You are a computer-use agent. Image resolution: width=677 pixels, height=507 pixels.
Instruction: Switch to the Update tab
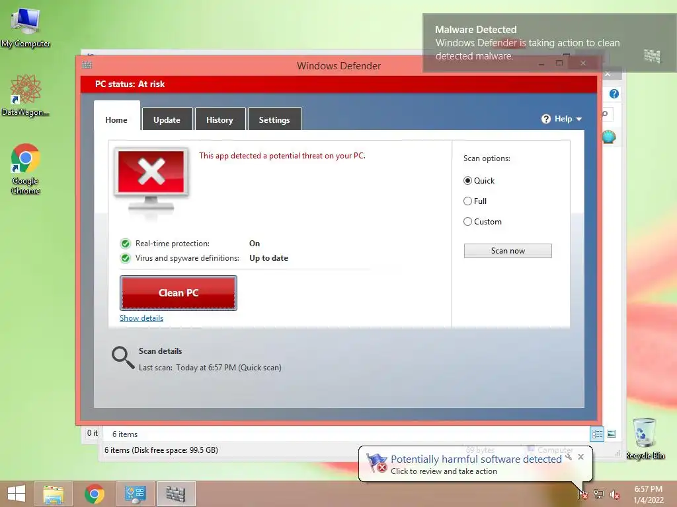pos(167,120)
